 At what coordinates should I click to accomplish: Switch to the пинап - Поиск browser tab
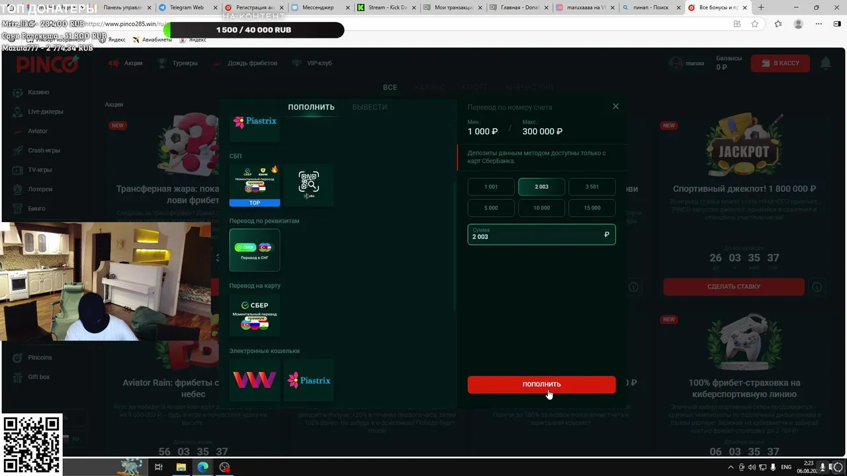click(x=650, y=7)
